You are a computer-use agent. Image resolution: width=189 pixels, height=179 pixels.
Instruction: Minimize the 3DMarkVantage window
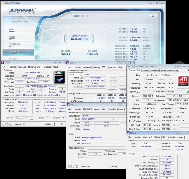coord(151,3)
